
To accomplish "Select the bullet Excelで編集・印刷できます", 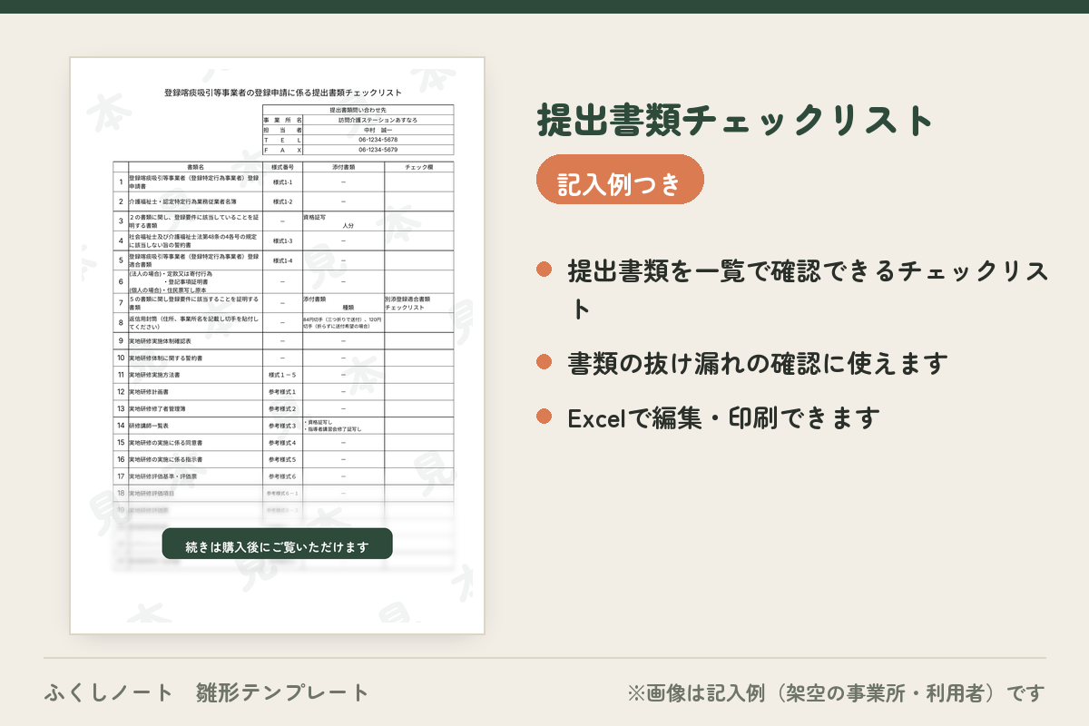I will pos(724,417).
